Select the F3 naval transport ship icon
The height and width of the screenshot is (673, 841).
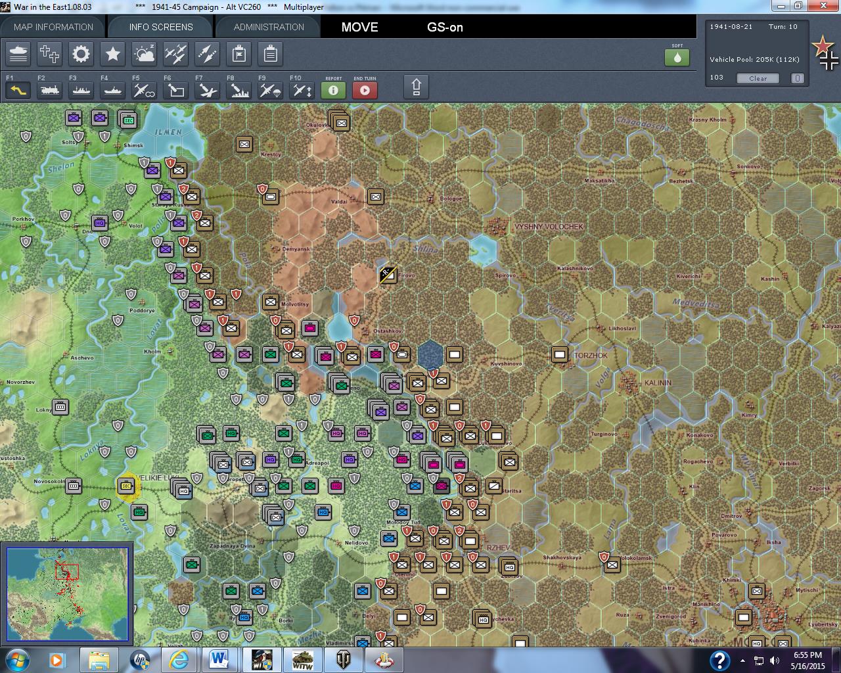tap(81, 90)
